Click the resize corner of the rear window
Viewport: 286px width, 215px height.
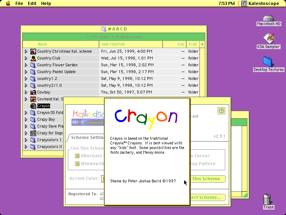pyautogui.click(x=245, y=195)
